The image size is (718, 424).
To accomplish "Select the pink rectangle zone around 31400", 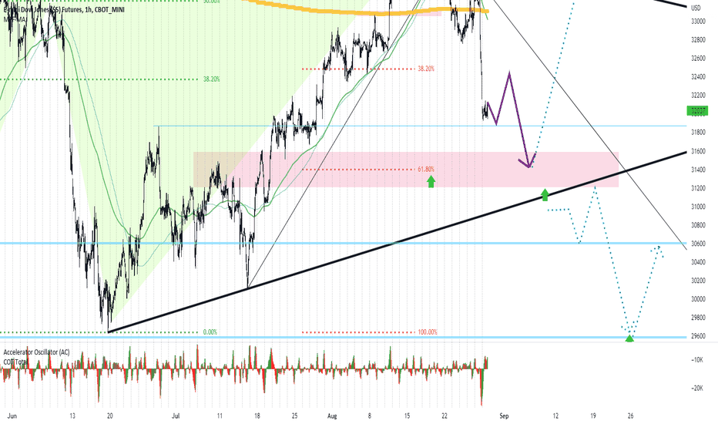I will [406, 170].
